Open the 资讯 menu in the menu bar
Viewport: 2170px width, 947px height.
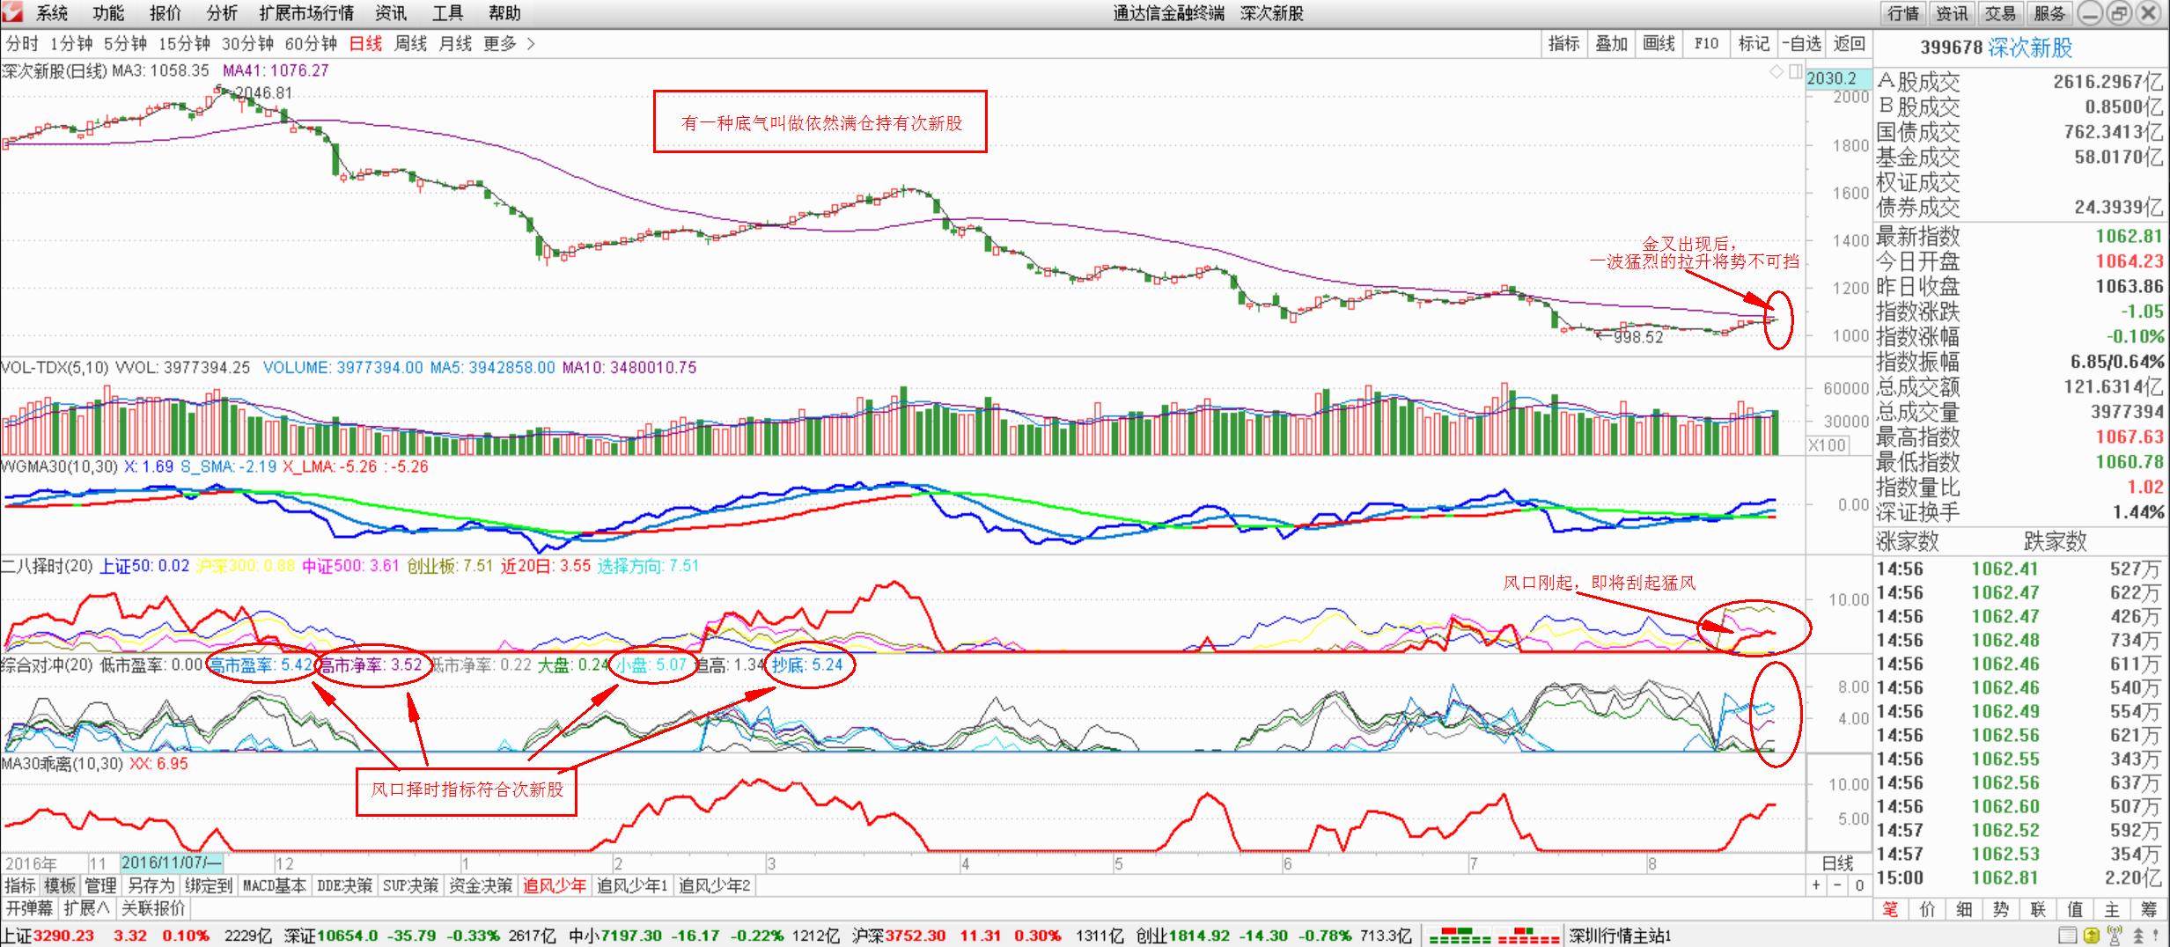pos(391,13)
